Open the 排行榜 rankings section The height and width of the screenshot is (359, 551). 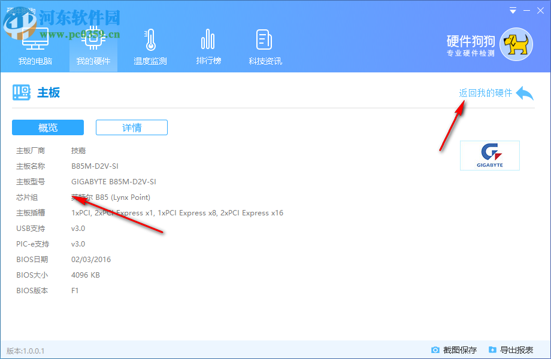[208, 45]
